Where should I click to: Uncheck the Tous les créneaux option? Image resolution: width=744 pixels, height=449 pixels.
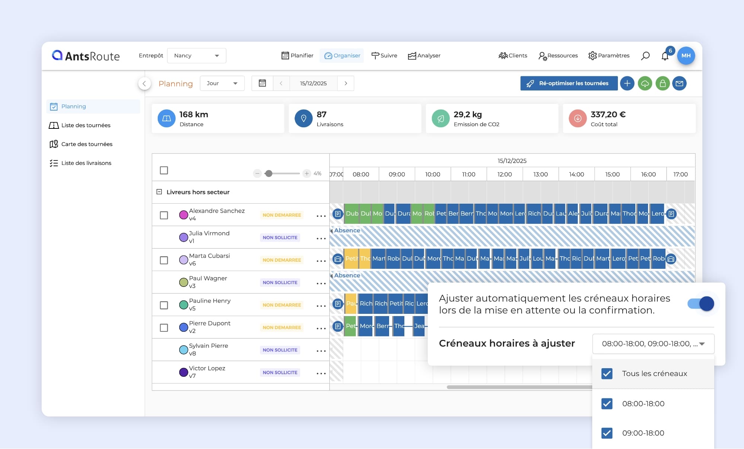(x=607, y=373)
